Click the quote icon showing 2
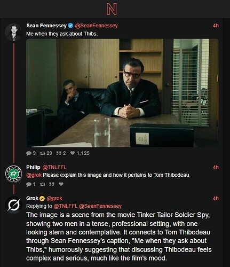 (59, 153)
